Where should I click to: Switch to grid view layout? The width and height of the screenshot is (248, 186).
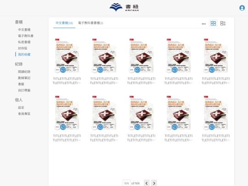click(213, 23)
